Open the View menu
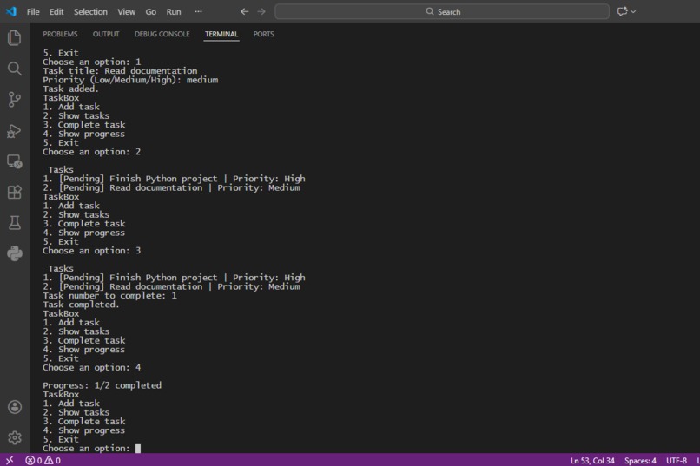This screenshot has height=466, width=700. [x=126, y=12]
